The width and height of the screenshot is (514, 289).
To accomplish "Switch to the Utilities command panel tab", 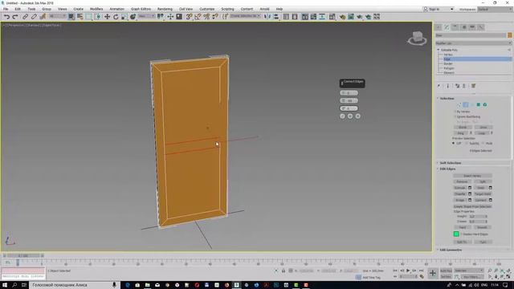I will pyautogui.click(x=481, y=26).
